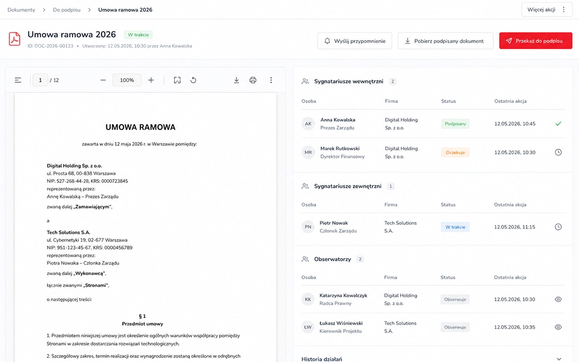579x362 pixels.
Task: Toggle the eye icon for Katarzyna Kowalczyk
Action: click(559, 299)
